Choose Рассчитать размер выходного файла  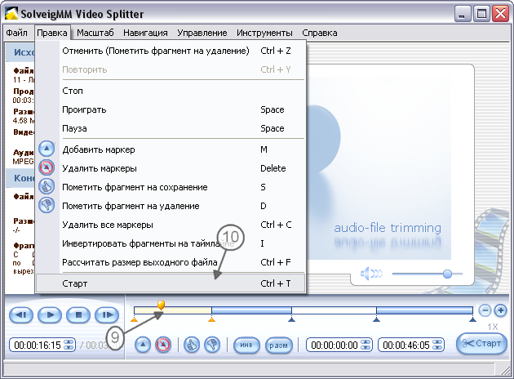(x=171, y=262)
